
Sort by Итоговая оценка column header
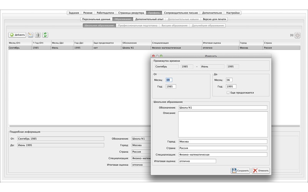[221, 43]
